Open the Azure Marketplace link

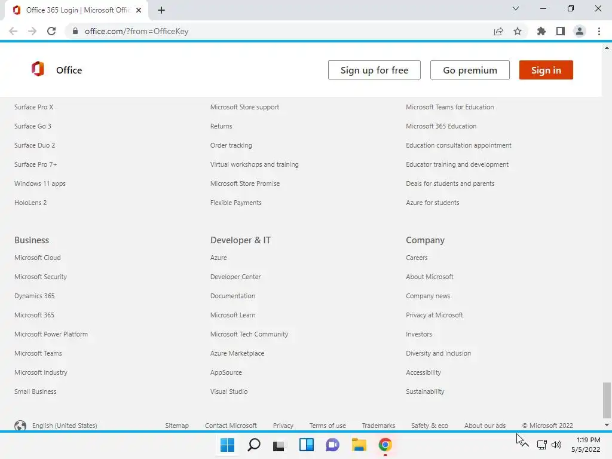coord(237,353)
